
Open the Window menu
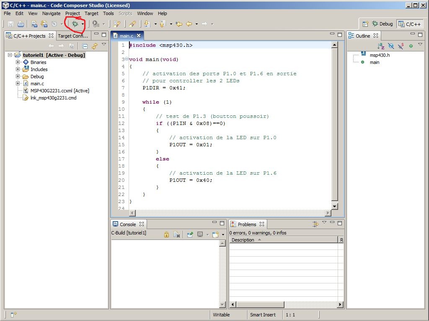pyautogui.click(x=145, y=13)
